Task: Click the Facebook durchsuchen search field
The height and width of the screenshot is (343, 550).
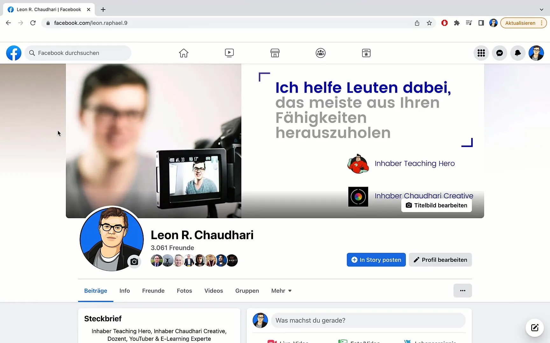Action: tap(78, 53)
